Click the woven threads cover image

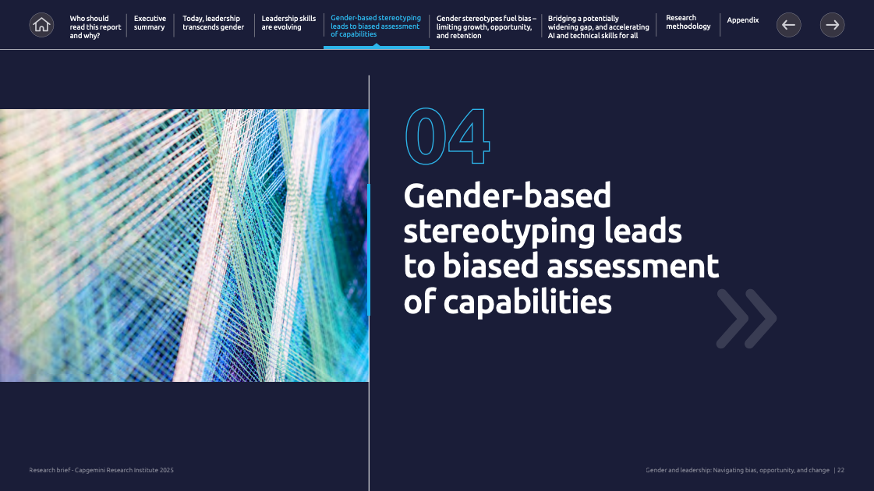point(184,245)
